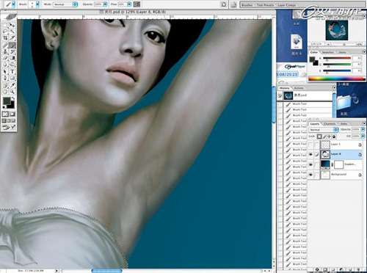The image size is (367, 273).
Task: Select the Eraser tool
Action: [x=5, y=58]
